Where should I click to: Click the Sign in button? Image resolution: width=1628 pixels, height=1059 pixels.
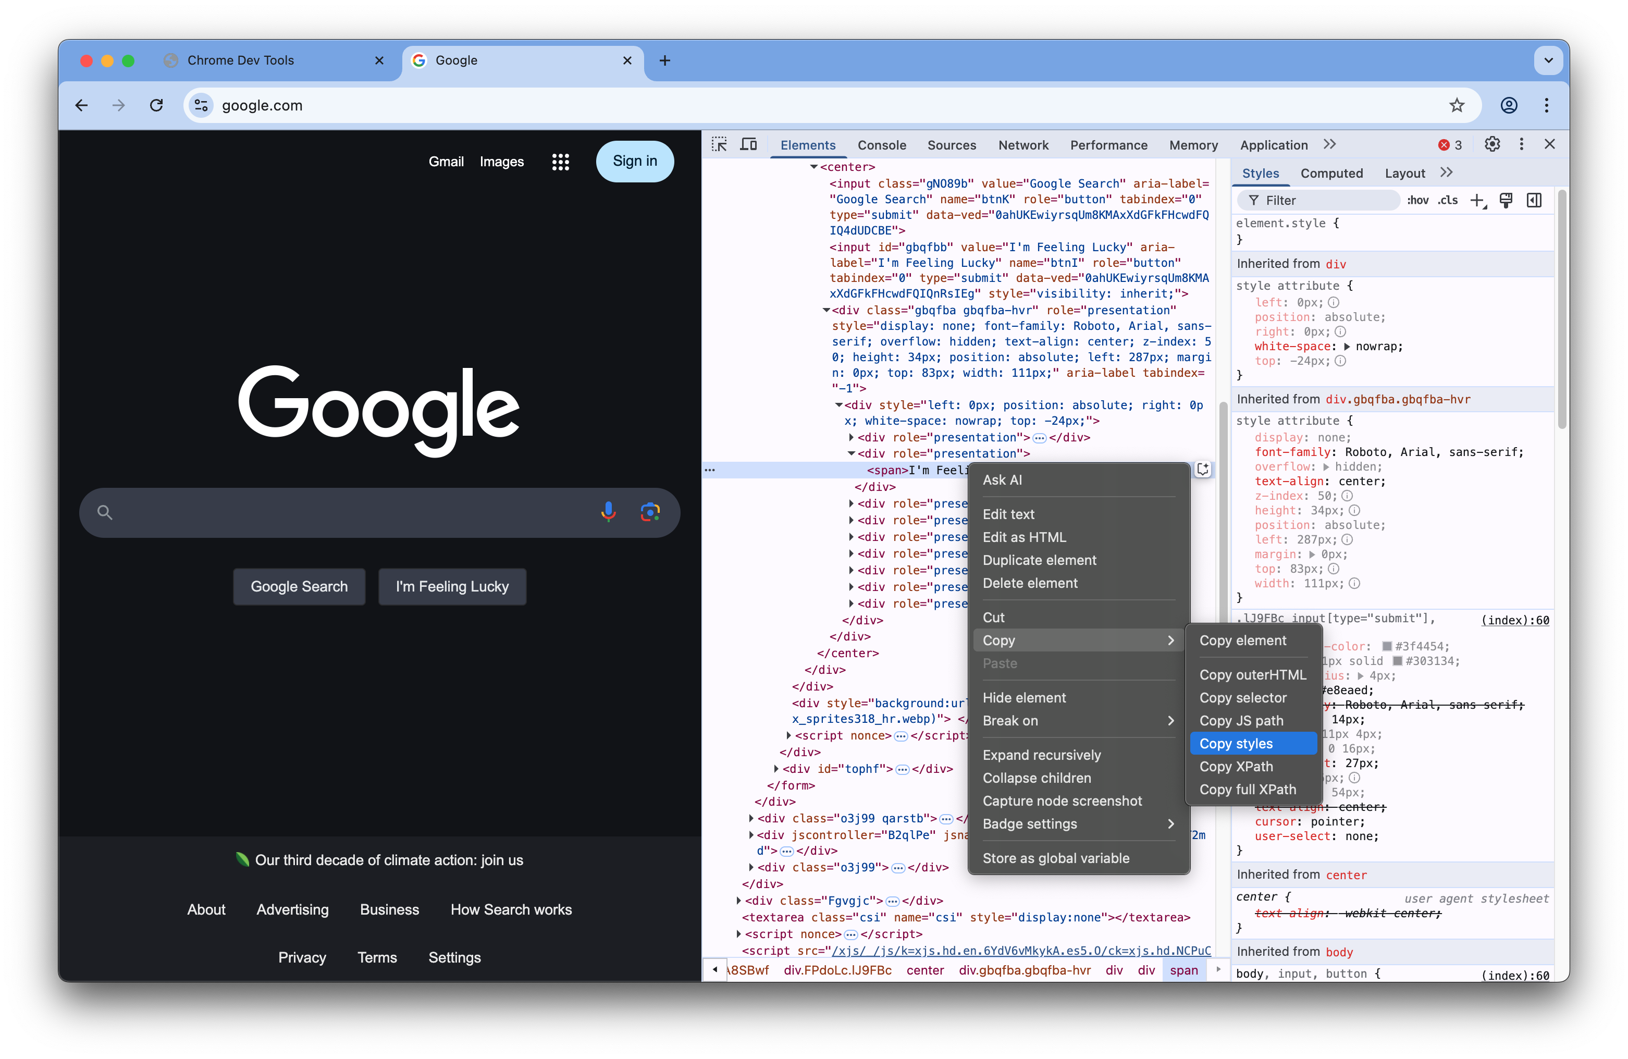[x=634, y=162]
